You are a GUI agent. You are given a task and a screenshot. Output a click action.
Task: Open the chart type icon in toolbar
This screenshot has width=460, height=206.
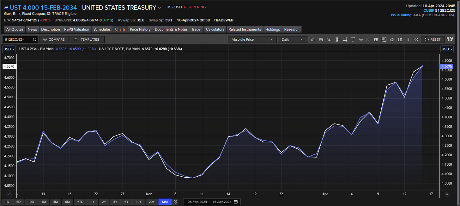[x=313, y=39]
